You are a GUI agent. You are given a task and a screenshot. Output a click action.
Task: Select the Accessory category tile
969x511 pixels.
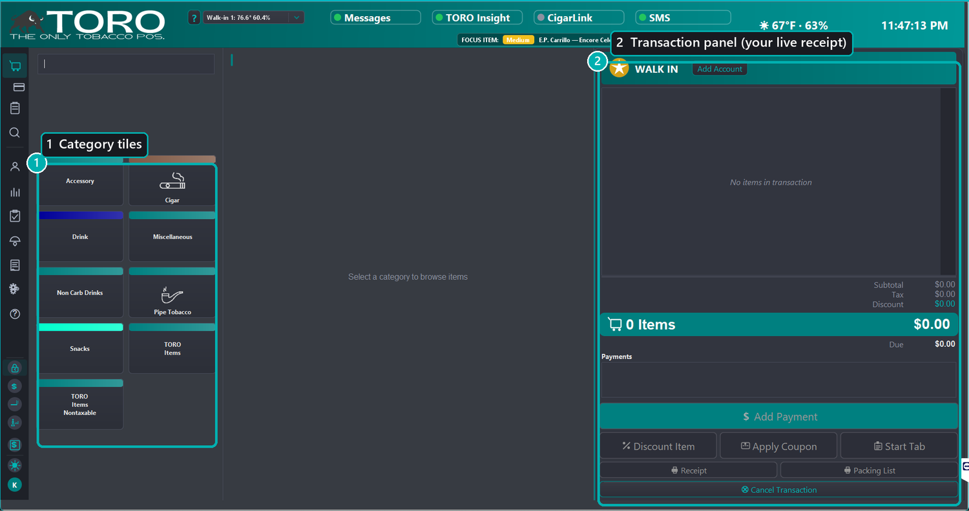pos(80,182)
